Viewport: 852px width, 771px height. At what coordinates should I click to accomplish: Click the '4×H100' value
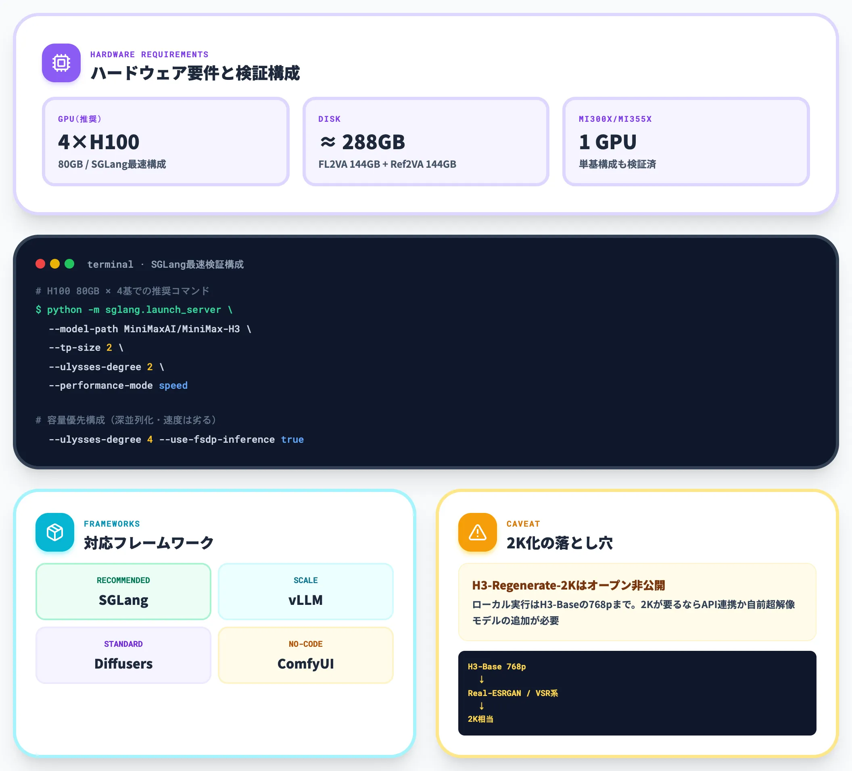(99, 142)
